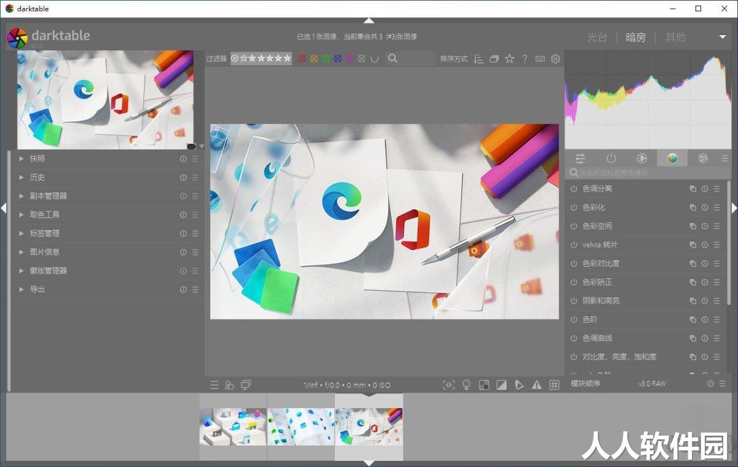Open 其他 views
738x467 pixels.
(675, 37)
